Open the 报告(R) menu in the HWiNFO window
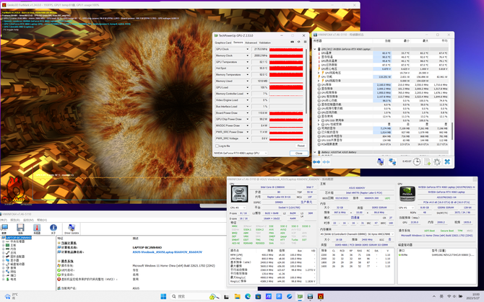Screen dimensions: 484x302 15,220
